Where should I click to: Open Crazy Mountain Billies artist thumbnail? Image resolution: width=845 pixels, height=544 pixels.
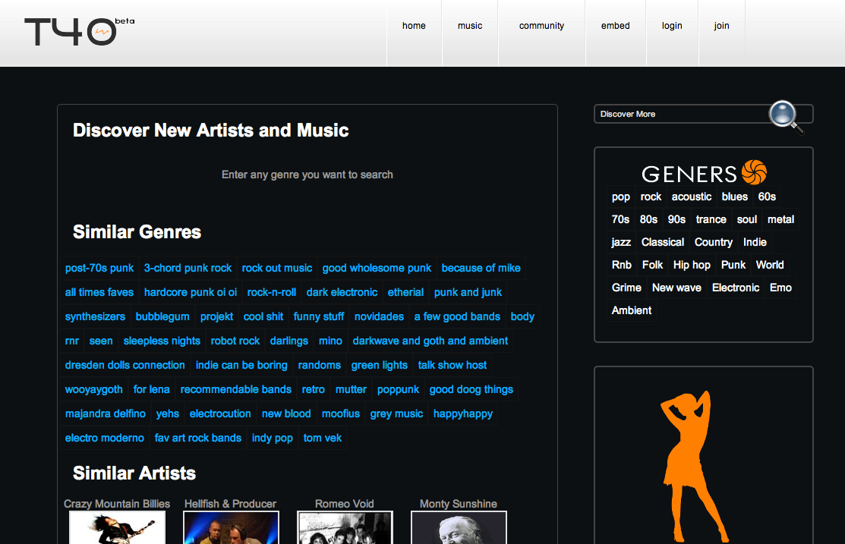tap(117, 527)
